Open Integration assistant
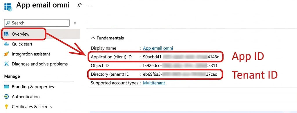This screenshot has width=297, height=113. point(31,54)
